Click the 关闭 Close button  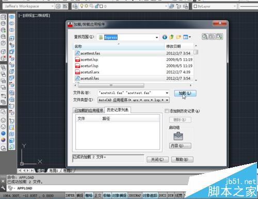click(x=157, y=159)
